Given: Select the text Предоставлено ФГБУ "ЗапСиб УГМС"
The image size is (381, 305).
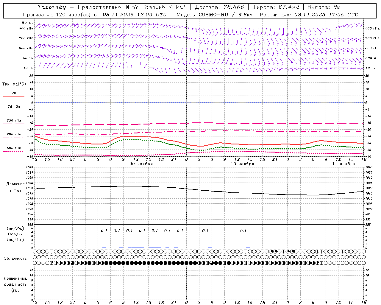Looking at the screenshot, I should (132, 7).
